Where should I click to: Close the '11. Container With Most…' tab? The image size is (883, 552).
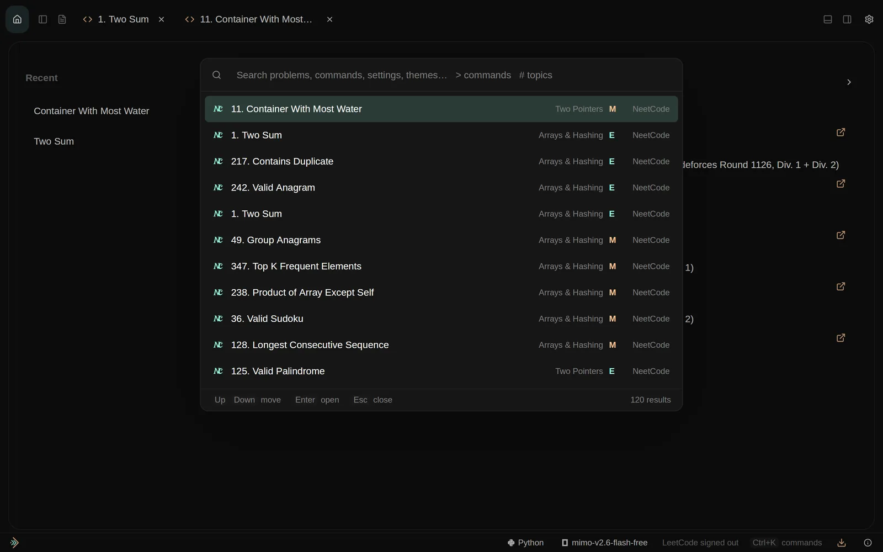pos(329,19)
